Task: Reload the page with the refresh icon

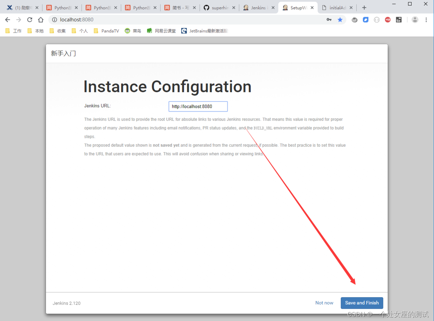Action: point(30,20)
